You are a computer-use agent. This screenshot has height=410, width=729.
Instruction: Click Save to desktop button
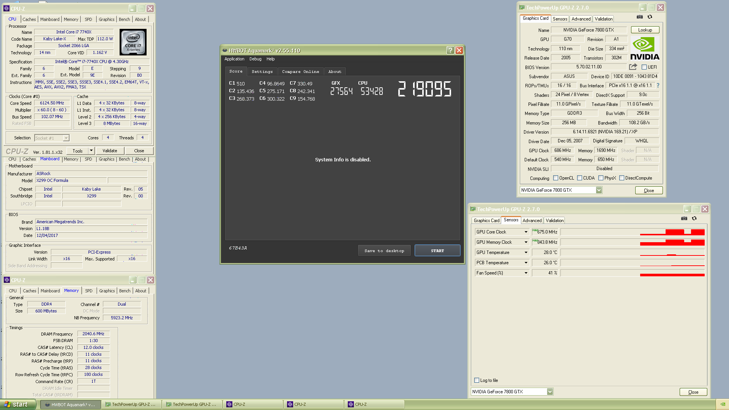click(384, 251)
